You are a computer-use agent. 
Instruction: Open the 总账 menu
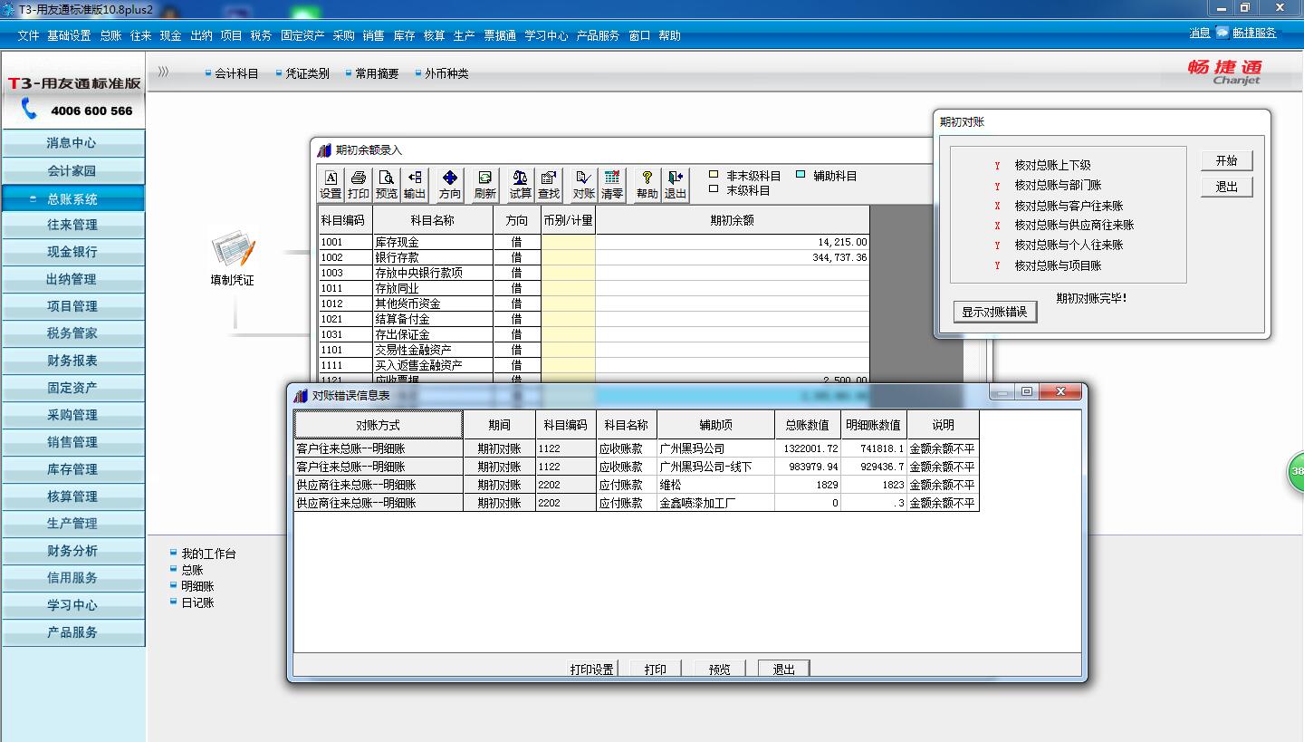pyautogui.click(x=110, y=35)
